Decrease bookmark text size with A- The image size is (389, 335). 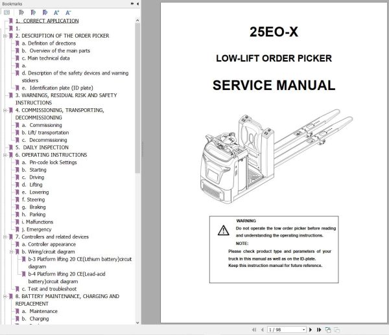pos(68,12)
